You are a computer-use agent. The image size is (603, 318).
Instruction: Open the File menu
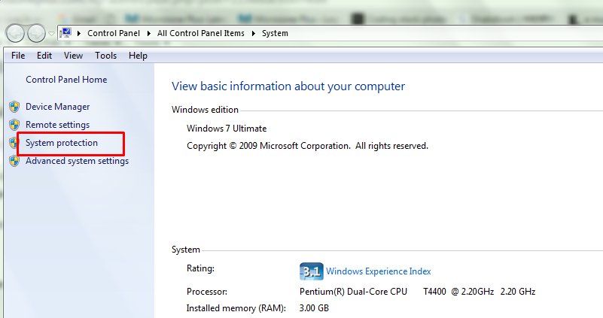[18, 56]
